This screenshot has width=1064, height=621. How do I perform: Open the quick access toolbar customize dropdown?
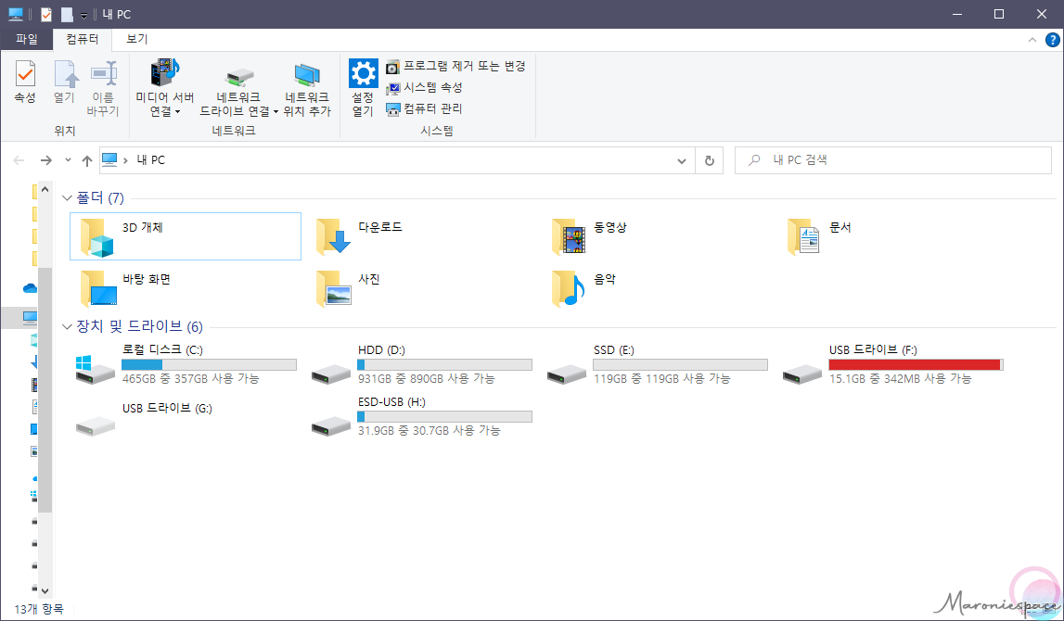83,15
